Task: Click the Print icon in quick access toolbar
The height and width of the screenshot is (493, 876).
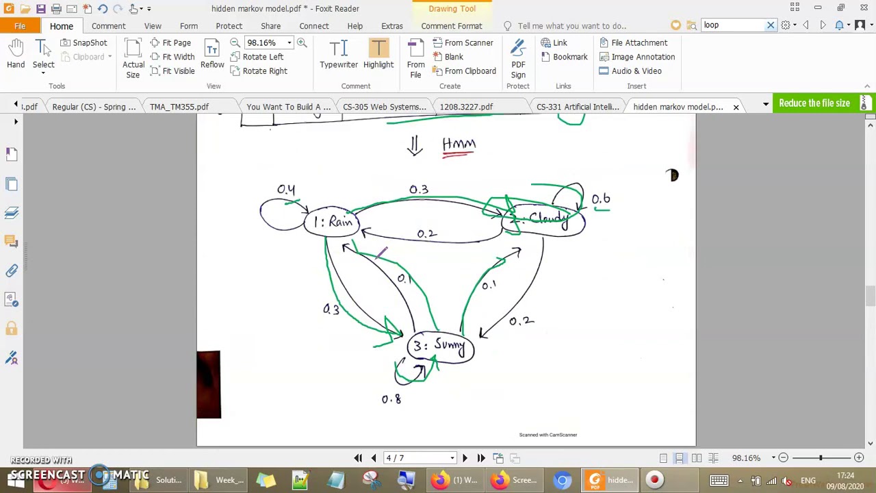Action: tap(56, 8)
